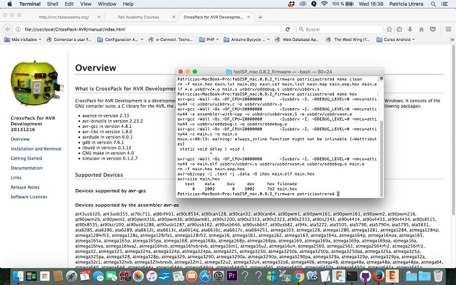The width and height of the screenshot is (456, 285).
Task: Open Pocket icon in Firefox toolbar
Action: (433, 29)
